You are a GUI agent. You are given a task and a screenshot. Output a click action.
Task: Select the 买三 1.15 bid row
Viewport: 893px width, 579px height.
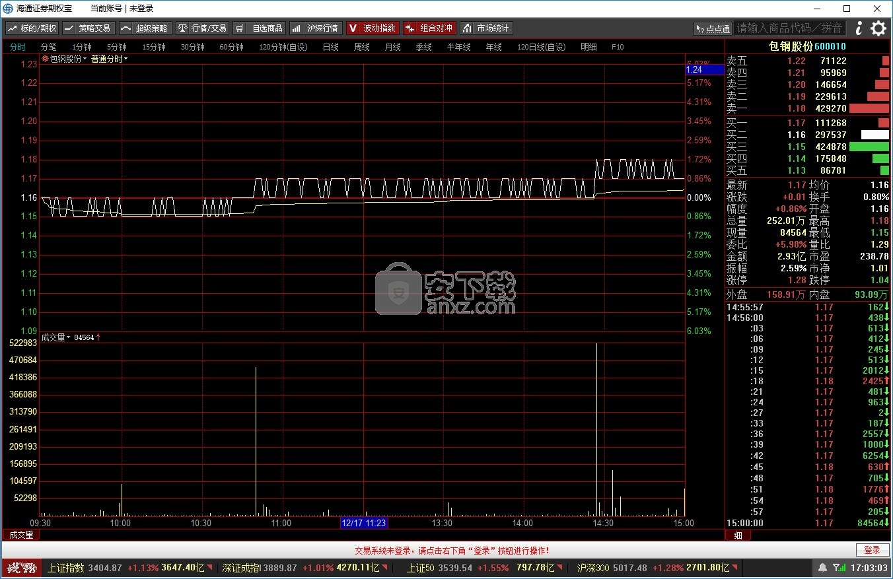point(808,147)
